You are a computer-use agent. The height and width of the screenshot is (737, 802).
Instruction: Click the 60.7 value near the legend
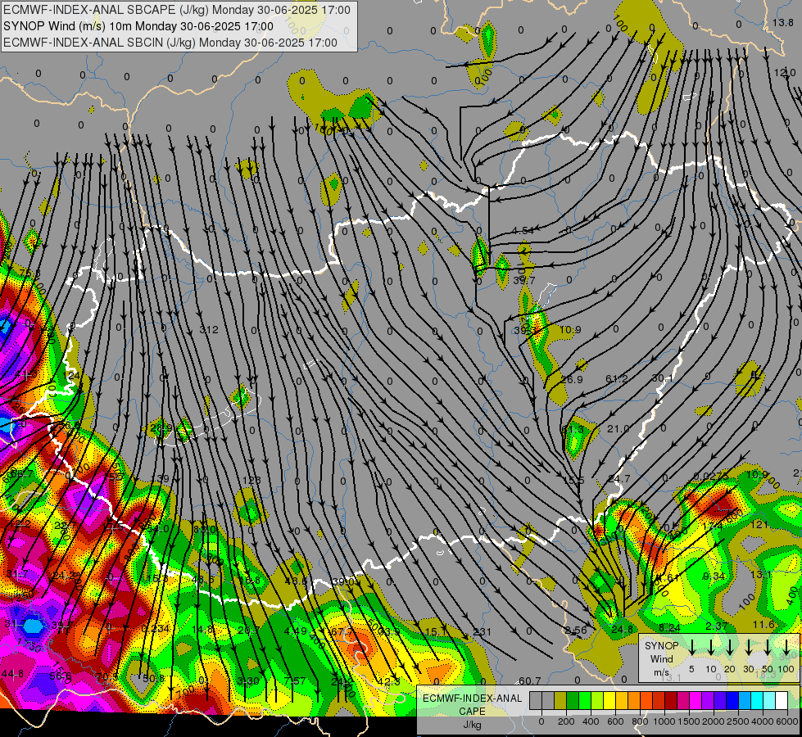point(529,680)
